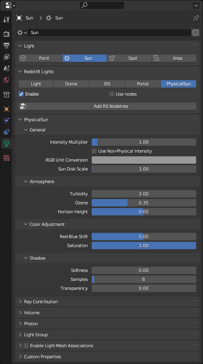Open the Object Data light properties tab
203x364 pixels.
tap(6, 143)
